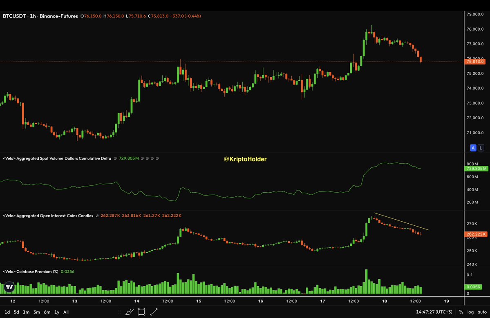Click the 74,000.0 price axis label
The height and width of the screenshot is (318, 490).
coord(475,88)
